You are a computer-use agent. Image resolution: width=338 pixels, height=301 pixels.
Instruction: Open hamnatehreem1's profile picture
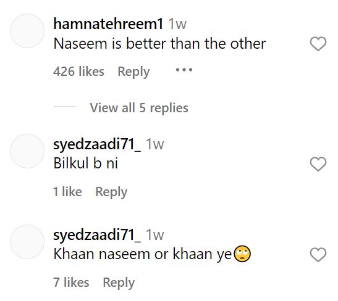[27, 31]
